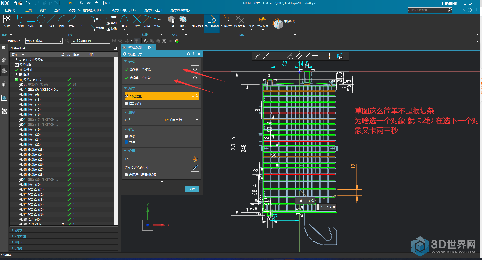The width and height of the screenshot is (482, 260).
Task: Select the Trim (修剪) tool
Action: click(x=137, y=19)
